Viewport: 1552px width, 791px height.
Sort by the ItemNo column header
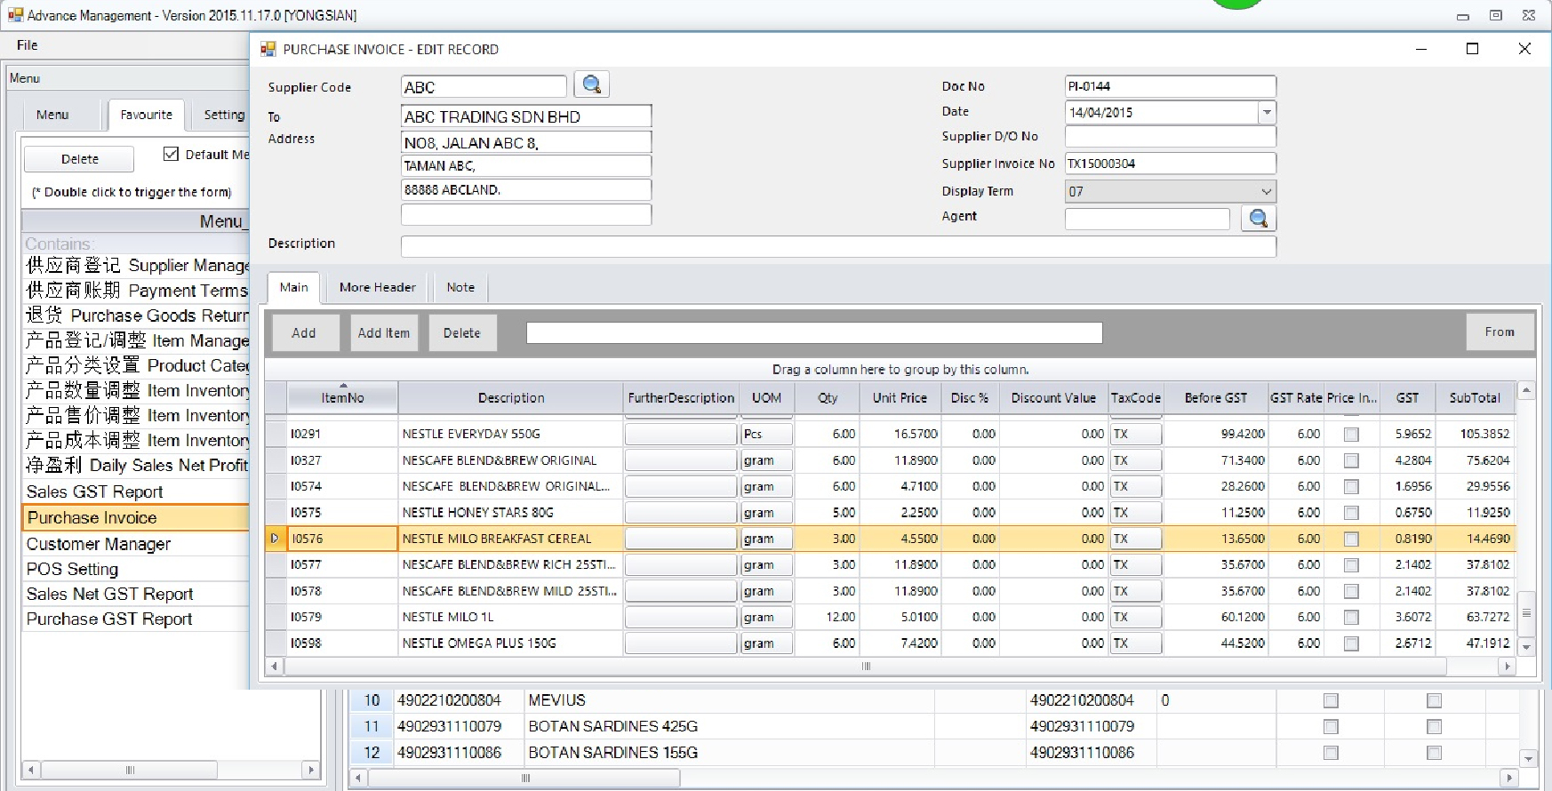[343, 398]
